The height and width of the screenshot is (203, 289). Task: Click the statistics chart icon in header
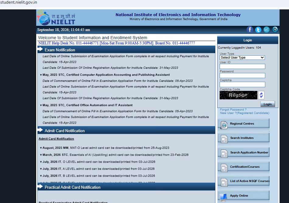[266, 29]
